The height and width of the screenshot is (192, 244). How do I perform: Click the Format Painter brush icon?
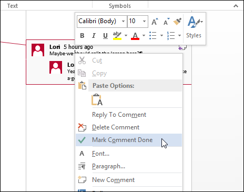pos(177,22)
